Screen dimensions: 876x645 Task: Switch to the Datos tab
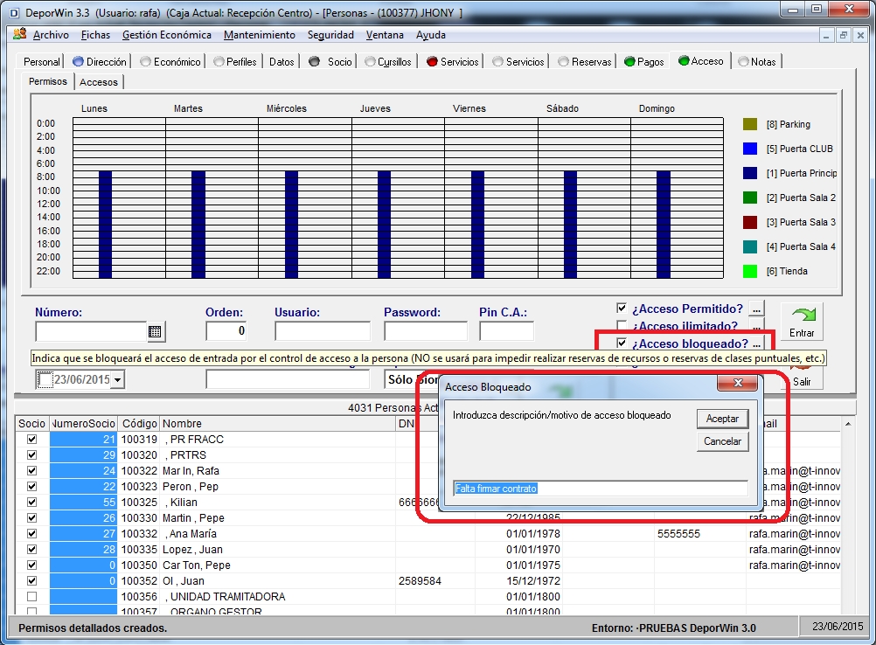pyautogui.click(x=282, y=61)
